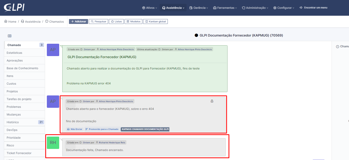Go to Home in the breadcrumb
This screenshot has width=349, height=160.
10,22
